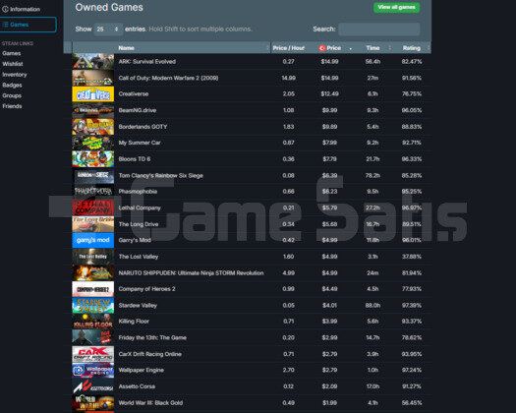Click the name Creativerse
The width and height of the screenshot is (516, 413).
pos(134,94)
